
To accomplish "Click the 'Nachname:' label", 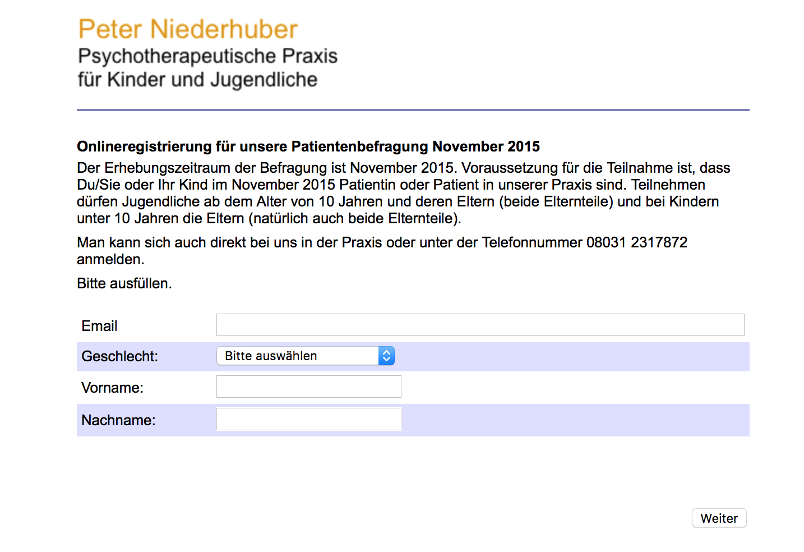I will click(x=118, y=420).
